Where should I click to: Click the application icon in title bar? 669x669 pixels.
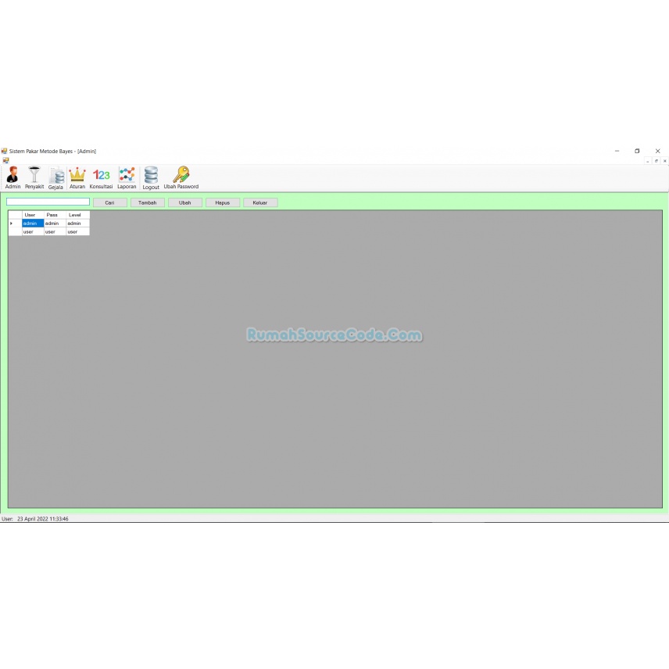[4, 151]
